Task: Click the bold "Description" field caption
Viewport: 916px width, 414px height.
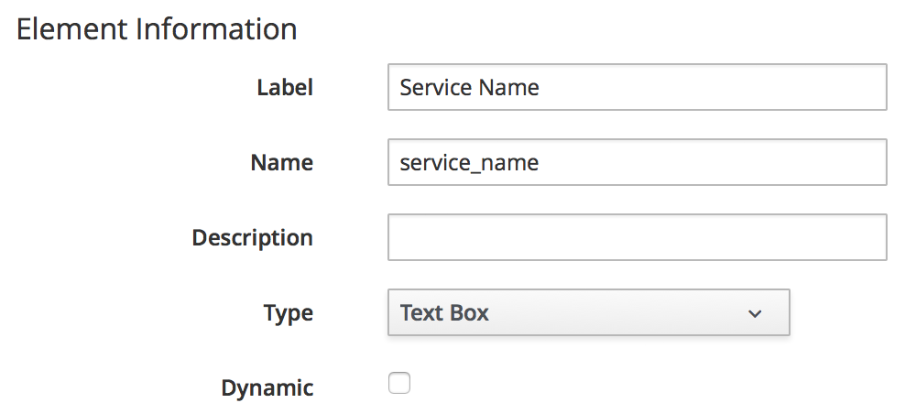Action: click(x=252, y=238)
